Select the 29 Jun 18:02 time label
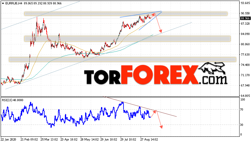 click(109, 140)
